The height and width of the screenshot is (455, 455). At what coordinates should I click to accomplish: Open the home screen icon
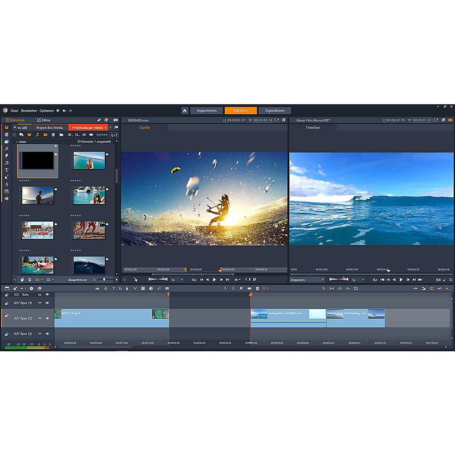pyautogui.click(x=185, y=111)
